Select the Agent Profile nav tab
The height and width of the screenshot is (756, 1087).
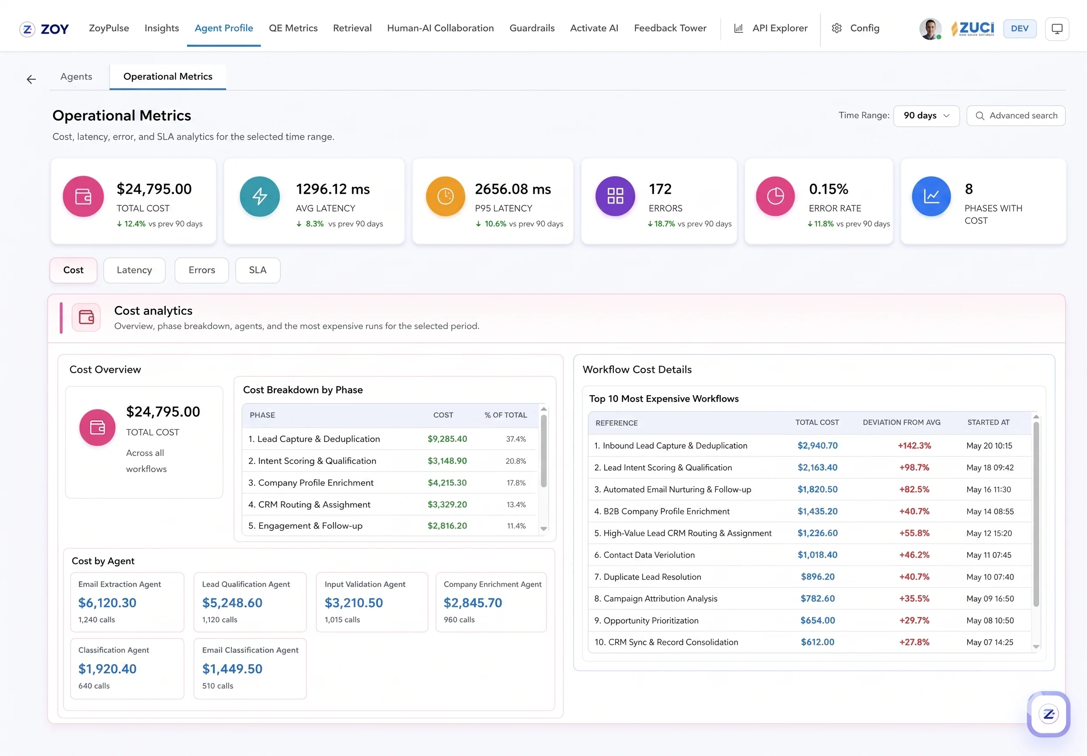point(224,28)
